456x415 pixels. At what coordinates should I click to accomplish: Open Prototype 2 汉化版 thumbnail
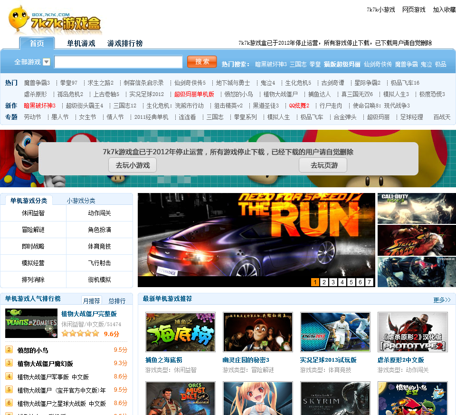tap(413, 332)
